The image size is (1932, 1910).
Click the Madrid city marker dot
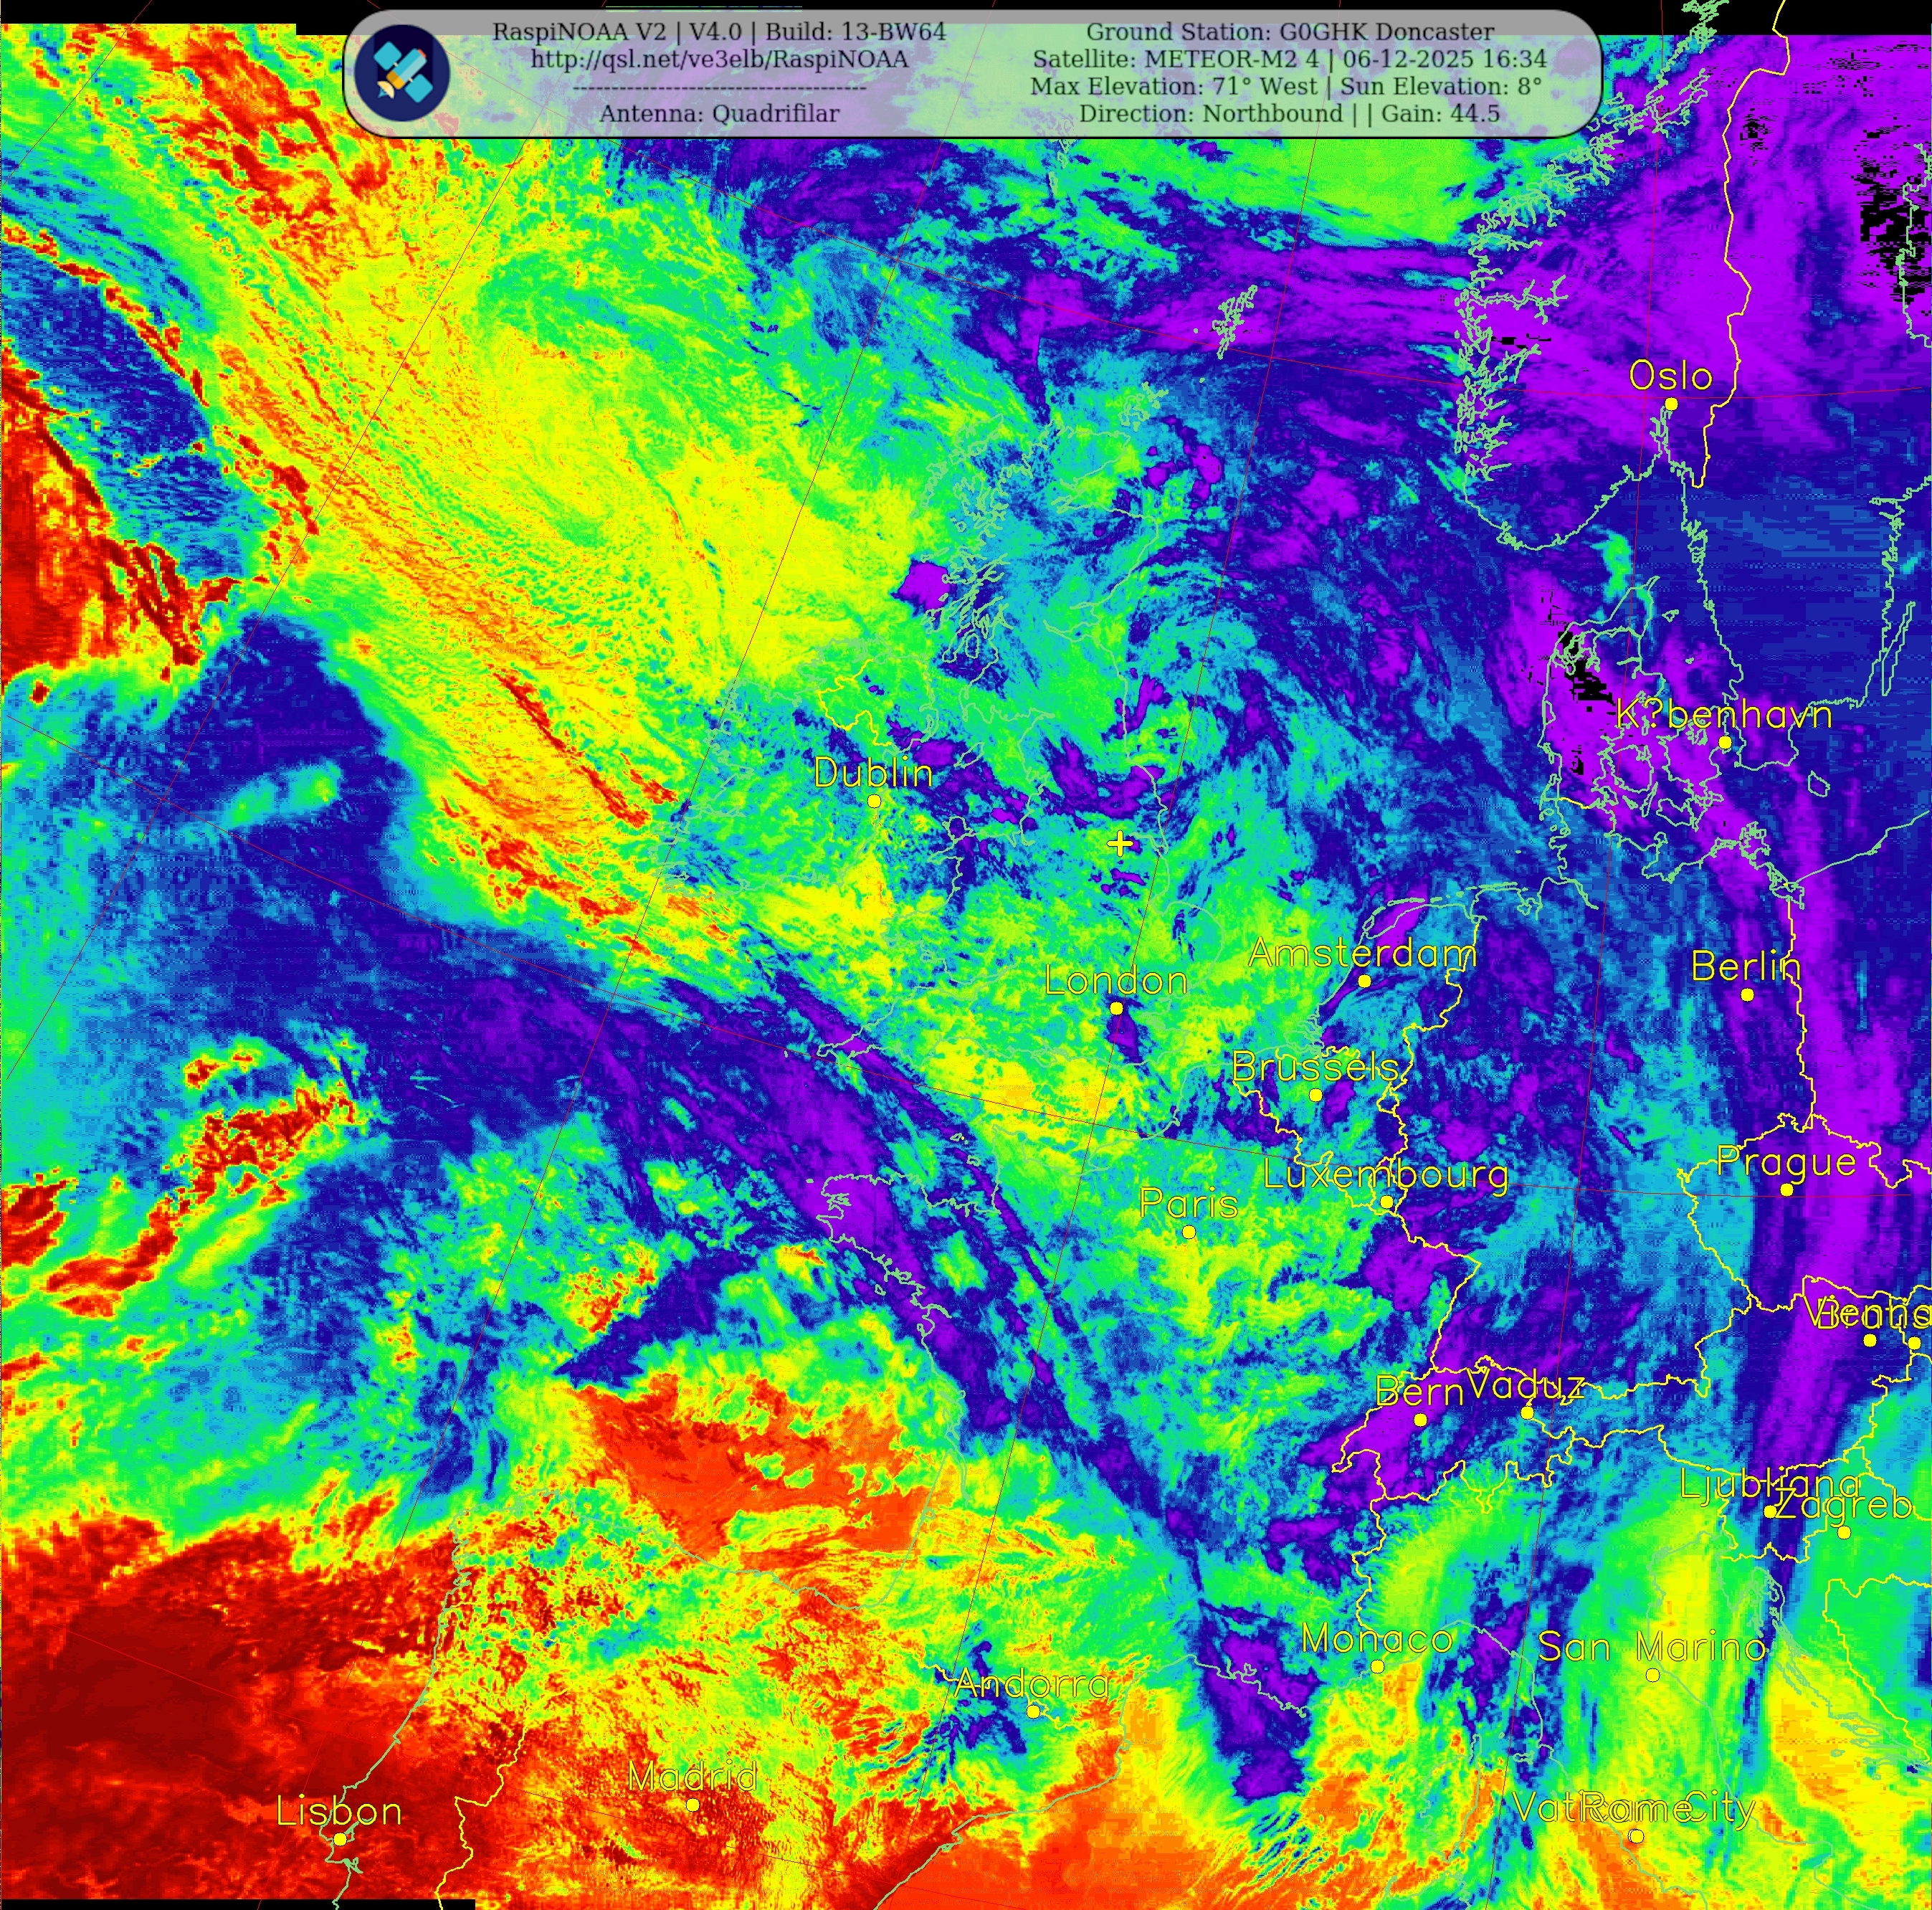pyautogui.click(x=692, y=1805)
